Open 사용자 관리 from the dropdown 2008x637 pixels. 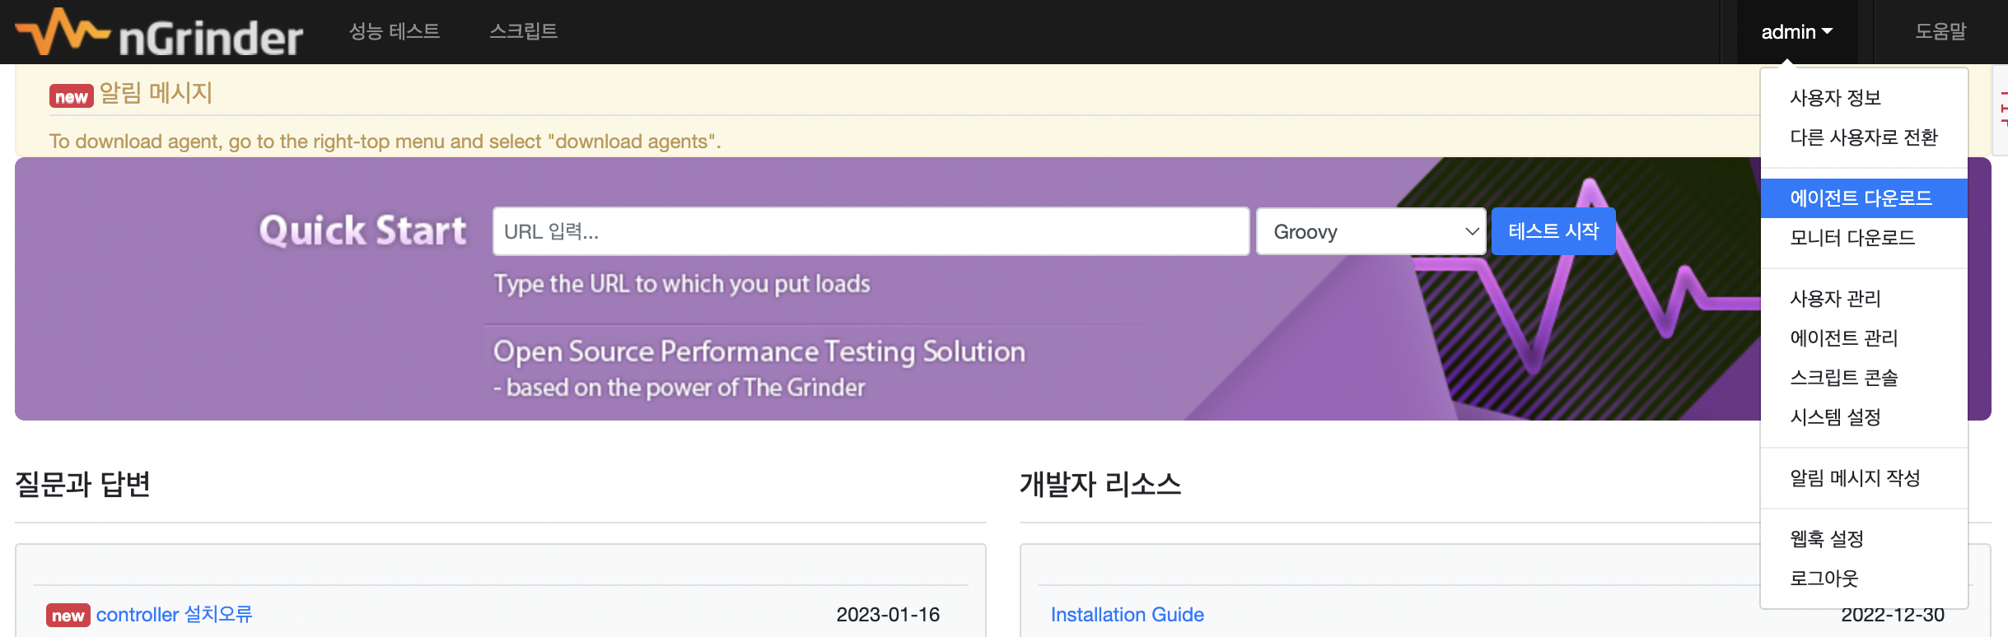tap(1864, 299)
